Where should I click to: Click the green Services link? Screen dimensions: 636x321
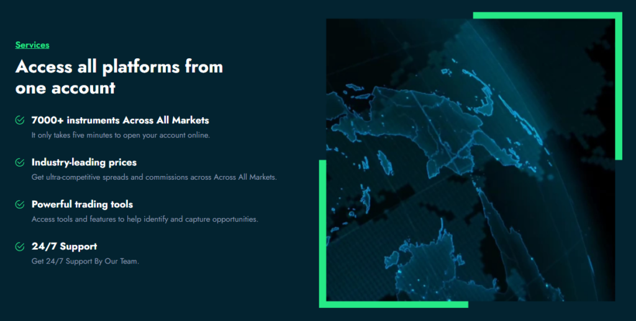click(x=32, y=45)
